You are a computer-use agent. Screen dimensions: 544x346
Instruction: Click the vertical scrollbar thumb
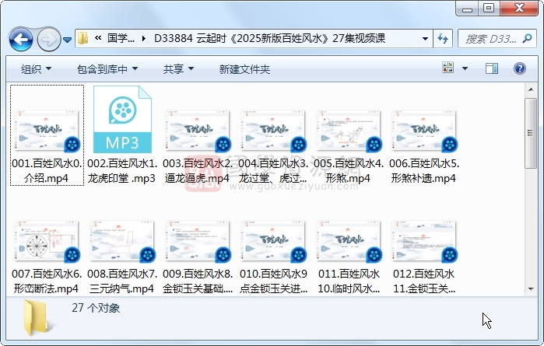531,133
